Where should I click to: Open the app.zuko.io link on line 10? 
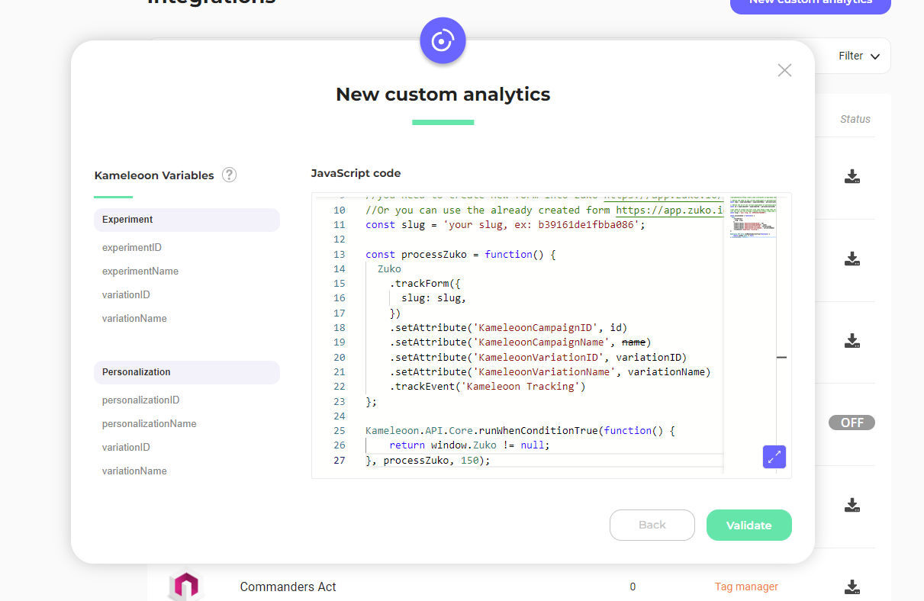coord(668,211)
